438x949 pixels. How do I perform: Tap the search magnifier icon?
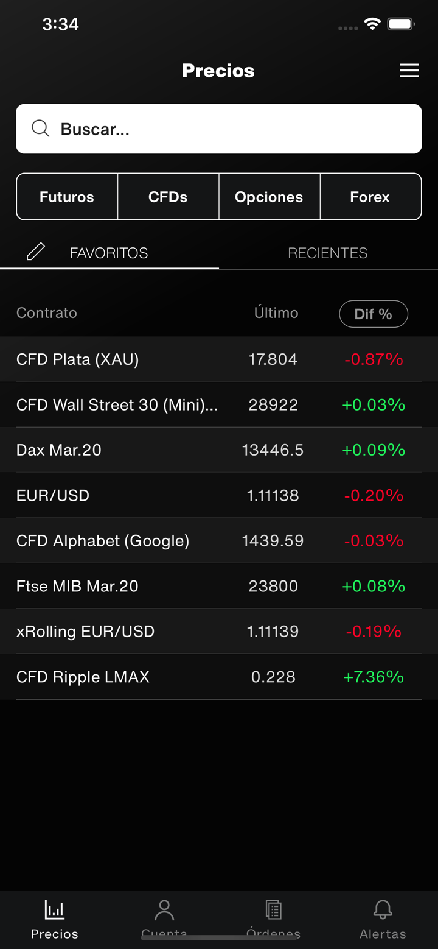[41, 129]
